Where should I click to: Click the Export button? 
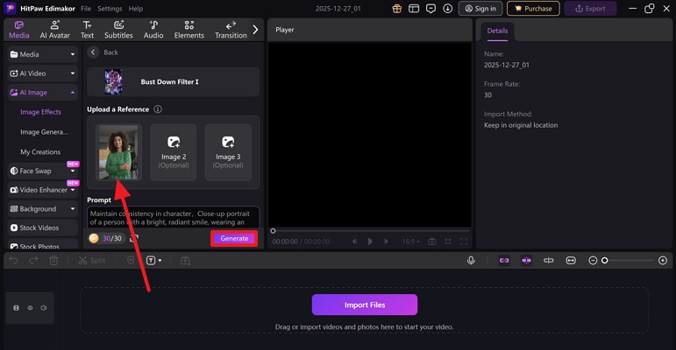[x=590, y=9]
